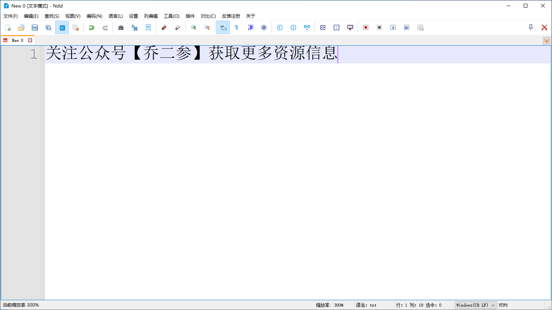Open the 语言(L) menu

click(116, 16)
